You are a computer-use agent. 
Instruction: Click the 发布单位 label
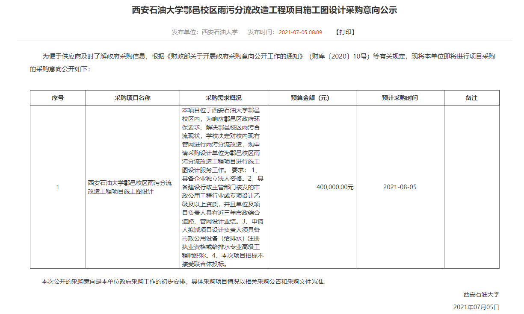(187, 32)
